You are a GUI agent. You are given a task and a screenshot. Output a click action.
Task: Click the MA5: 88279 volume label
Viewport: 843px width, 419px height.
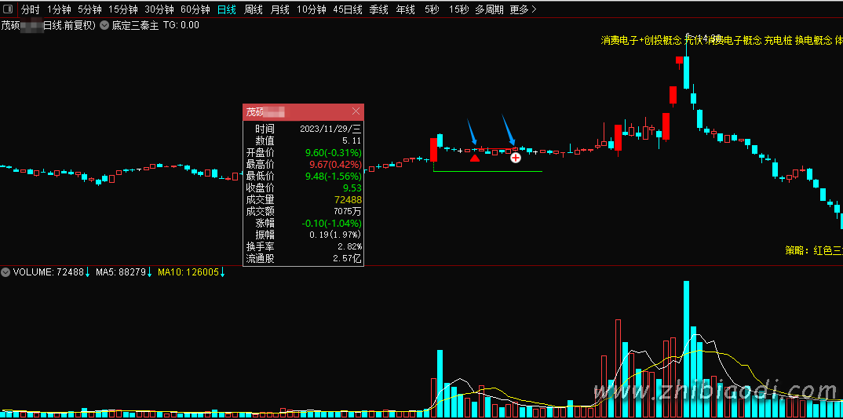tap(121, 272)
